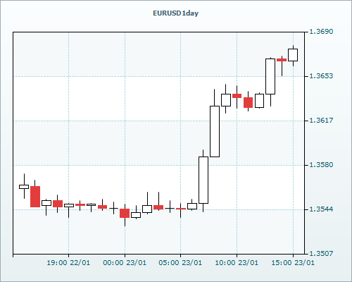Image resolution: width=352 pixels, height=282 pixels.
Task: Click the 10:00 23/01 time label
Action: point(237,263)
